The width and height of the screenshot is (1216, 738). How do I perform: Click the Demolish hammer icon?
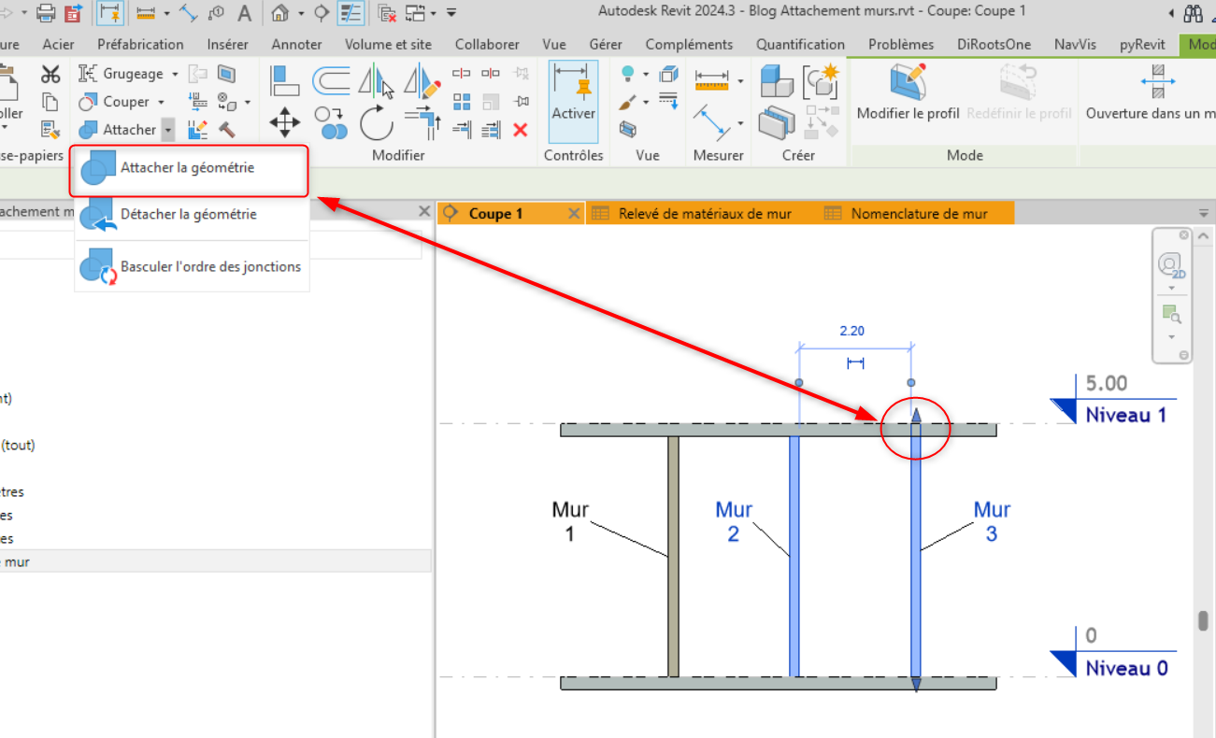(226, 129)
